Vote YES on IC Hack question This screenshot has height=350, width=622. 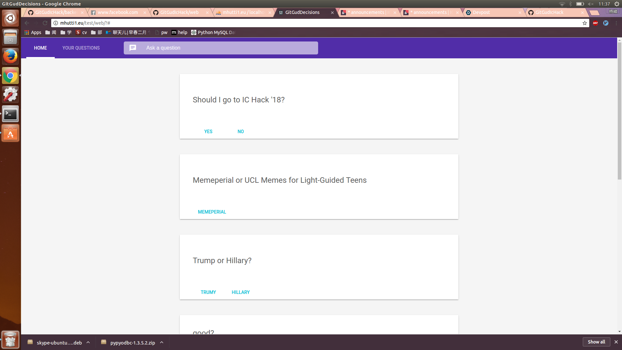click(x=208, y=132)
